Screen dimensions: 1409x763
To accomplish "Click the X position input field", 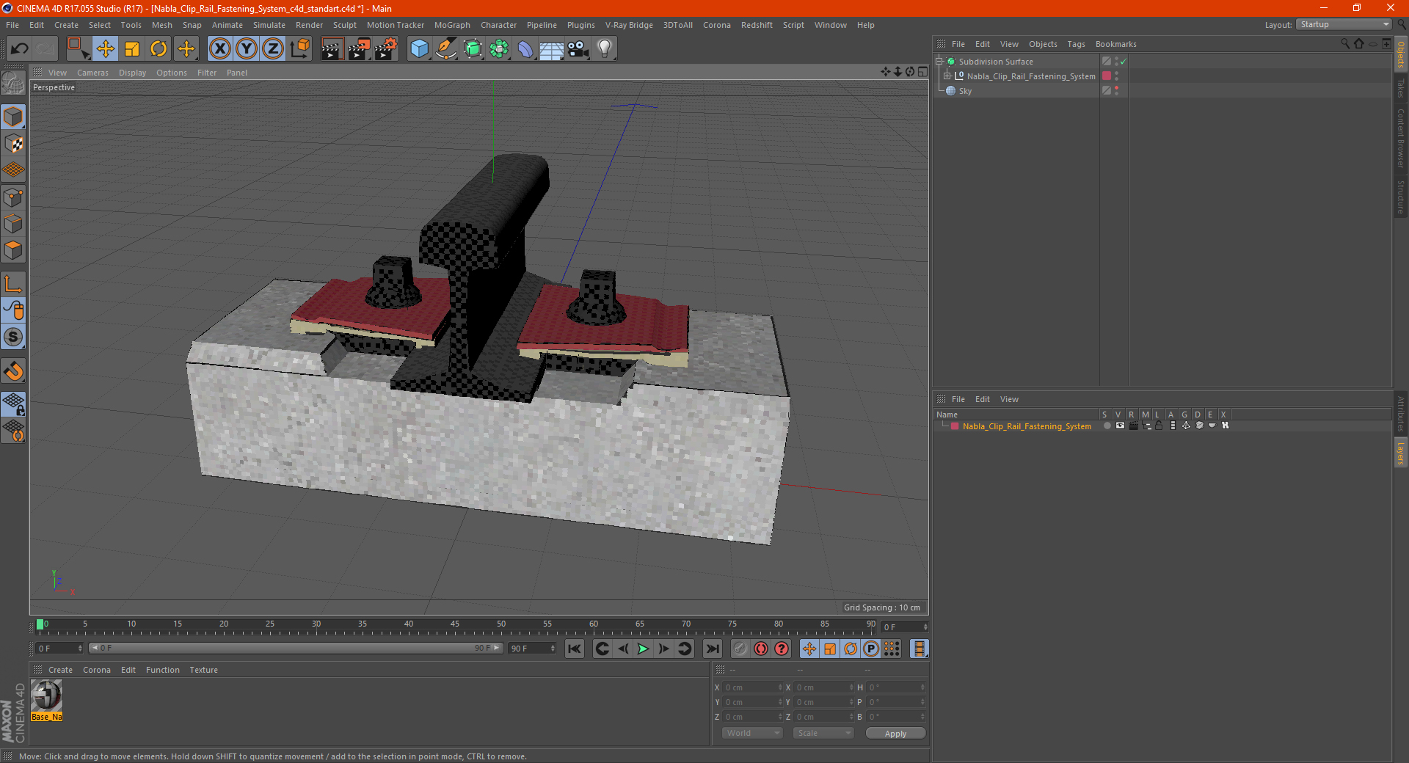I will pyautogui.click(x=754, y=687).
